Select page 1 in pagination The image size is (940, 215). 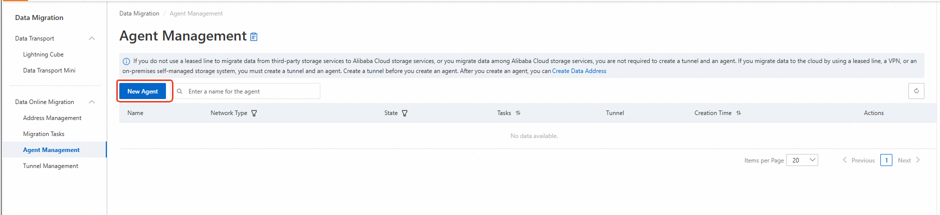click(886, 160)
